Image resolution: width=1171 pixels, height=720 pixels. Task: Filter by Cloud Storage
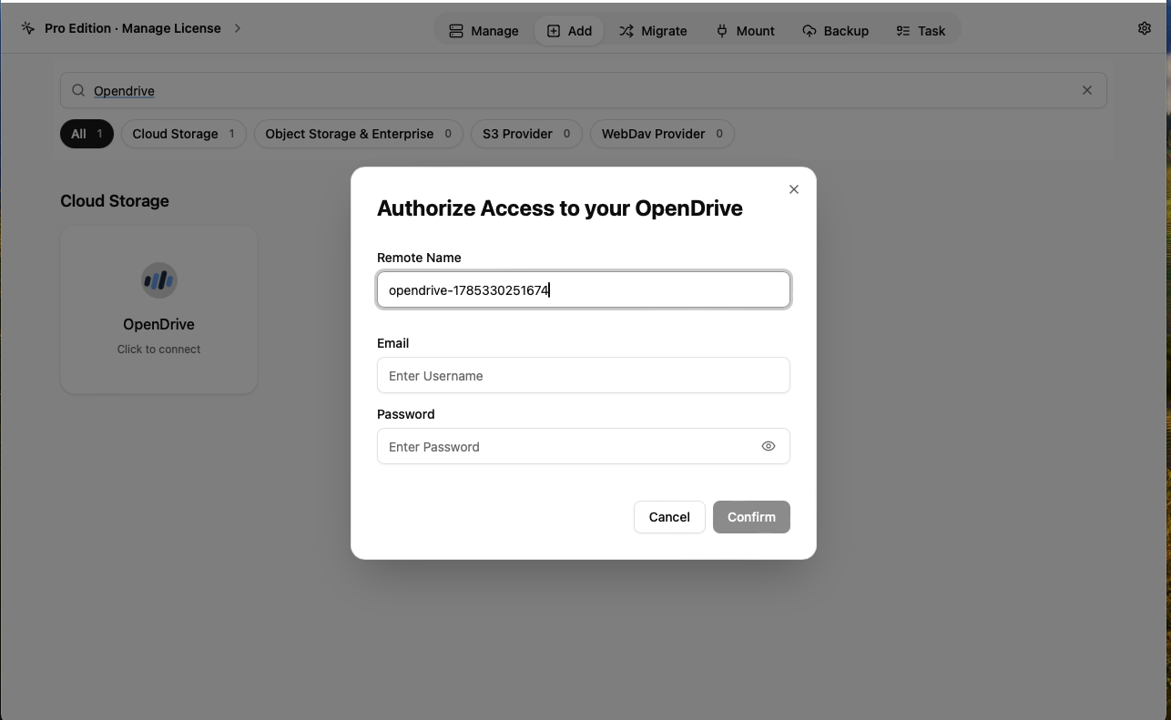coord(184,134)
